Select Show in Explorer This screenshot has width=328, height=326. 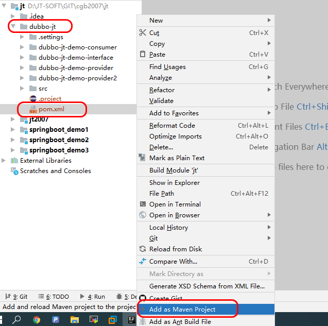click(x=205, y=183)
